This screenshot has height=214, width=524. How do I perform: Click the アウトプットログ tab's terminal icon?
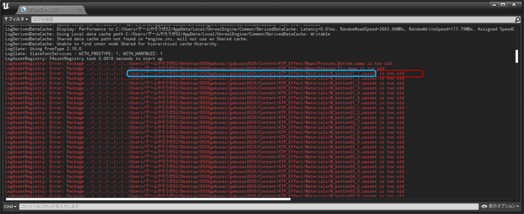24,10
